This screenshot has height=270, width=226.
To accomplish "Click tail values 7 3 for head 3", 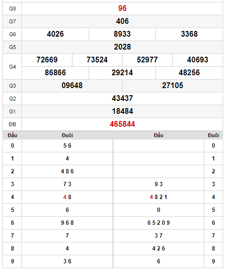I will point(67,184).
